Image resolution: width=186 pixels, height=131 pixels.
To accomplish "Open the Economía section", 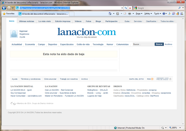I will click(x=30, y=44).
